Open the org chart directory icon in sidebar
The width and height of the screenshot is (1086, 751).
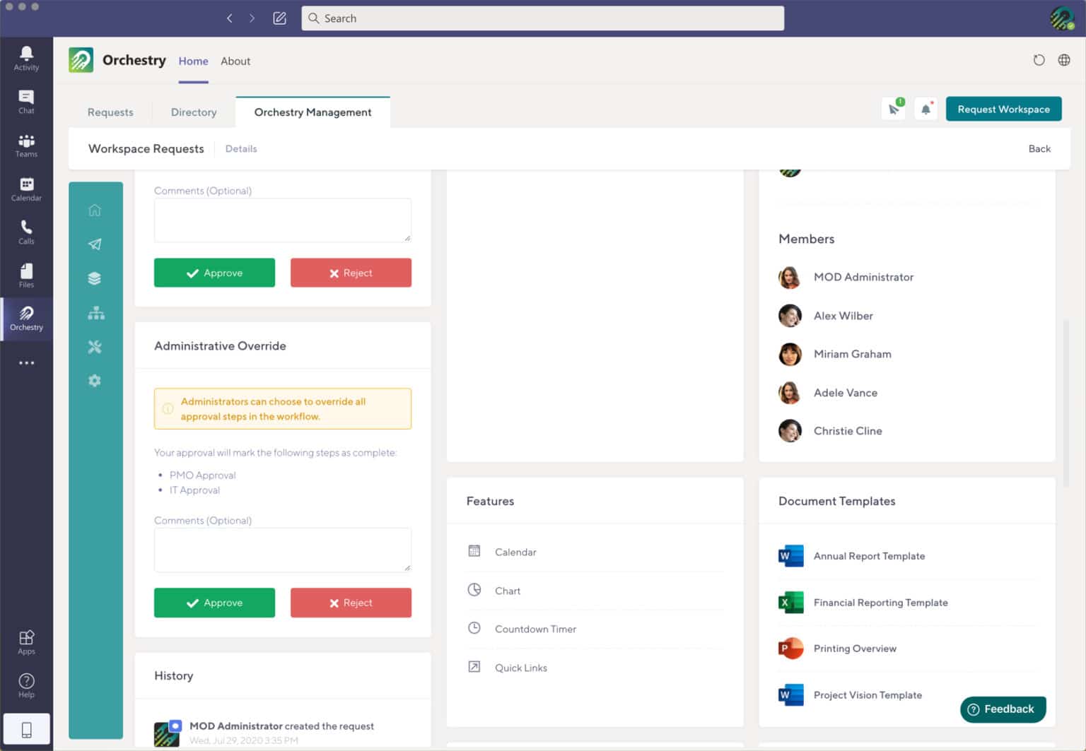(x=95, y=312)
